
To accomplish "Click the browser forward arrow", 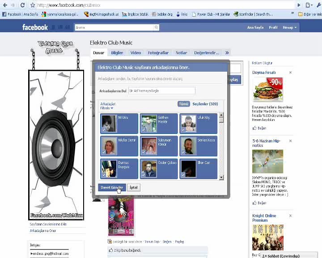I will click(13, 5).
